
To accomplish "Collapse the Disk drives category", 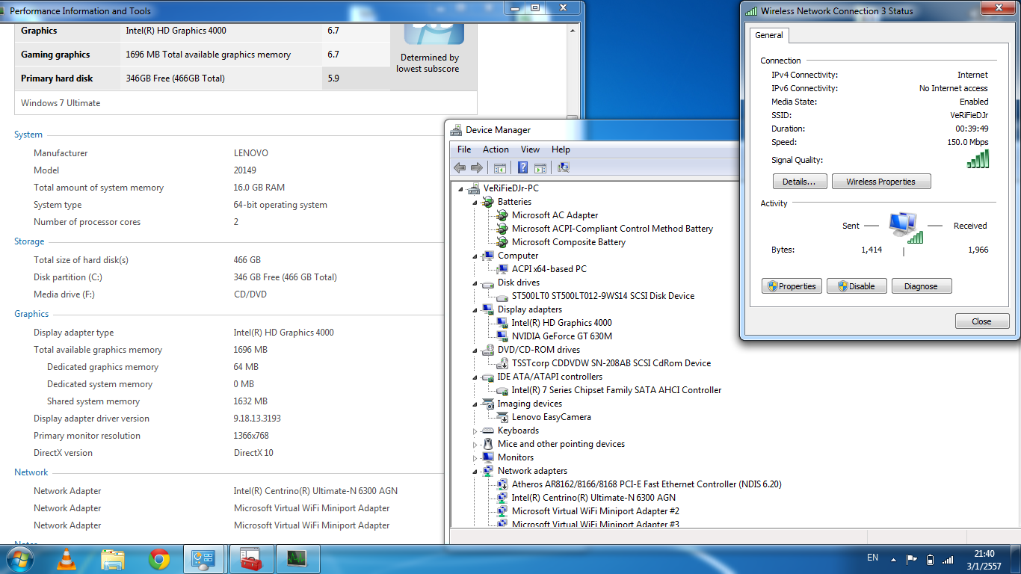I will (x=475, y=283).
